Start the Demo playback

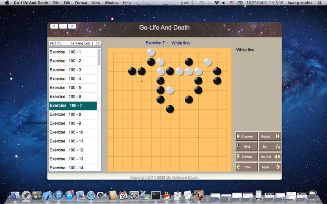pos(246,157)
